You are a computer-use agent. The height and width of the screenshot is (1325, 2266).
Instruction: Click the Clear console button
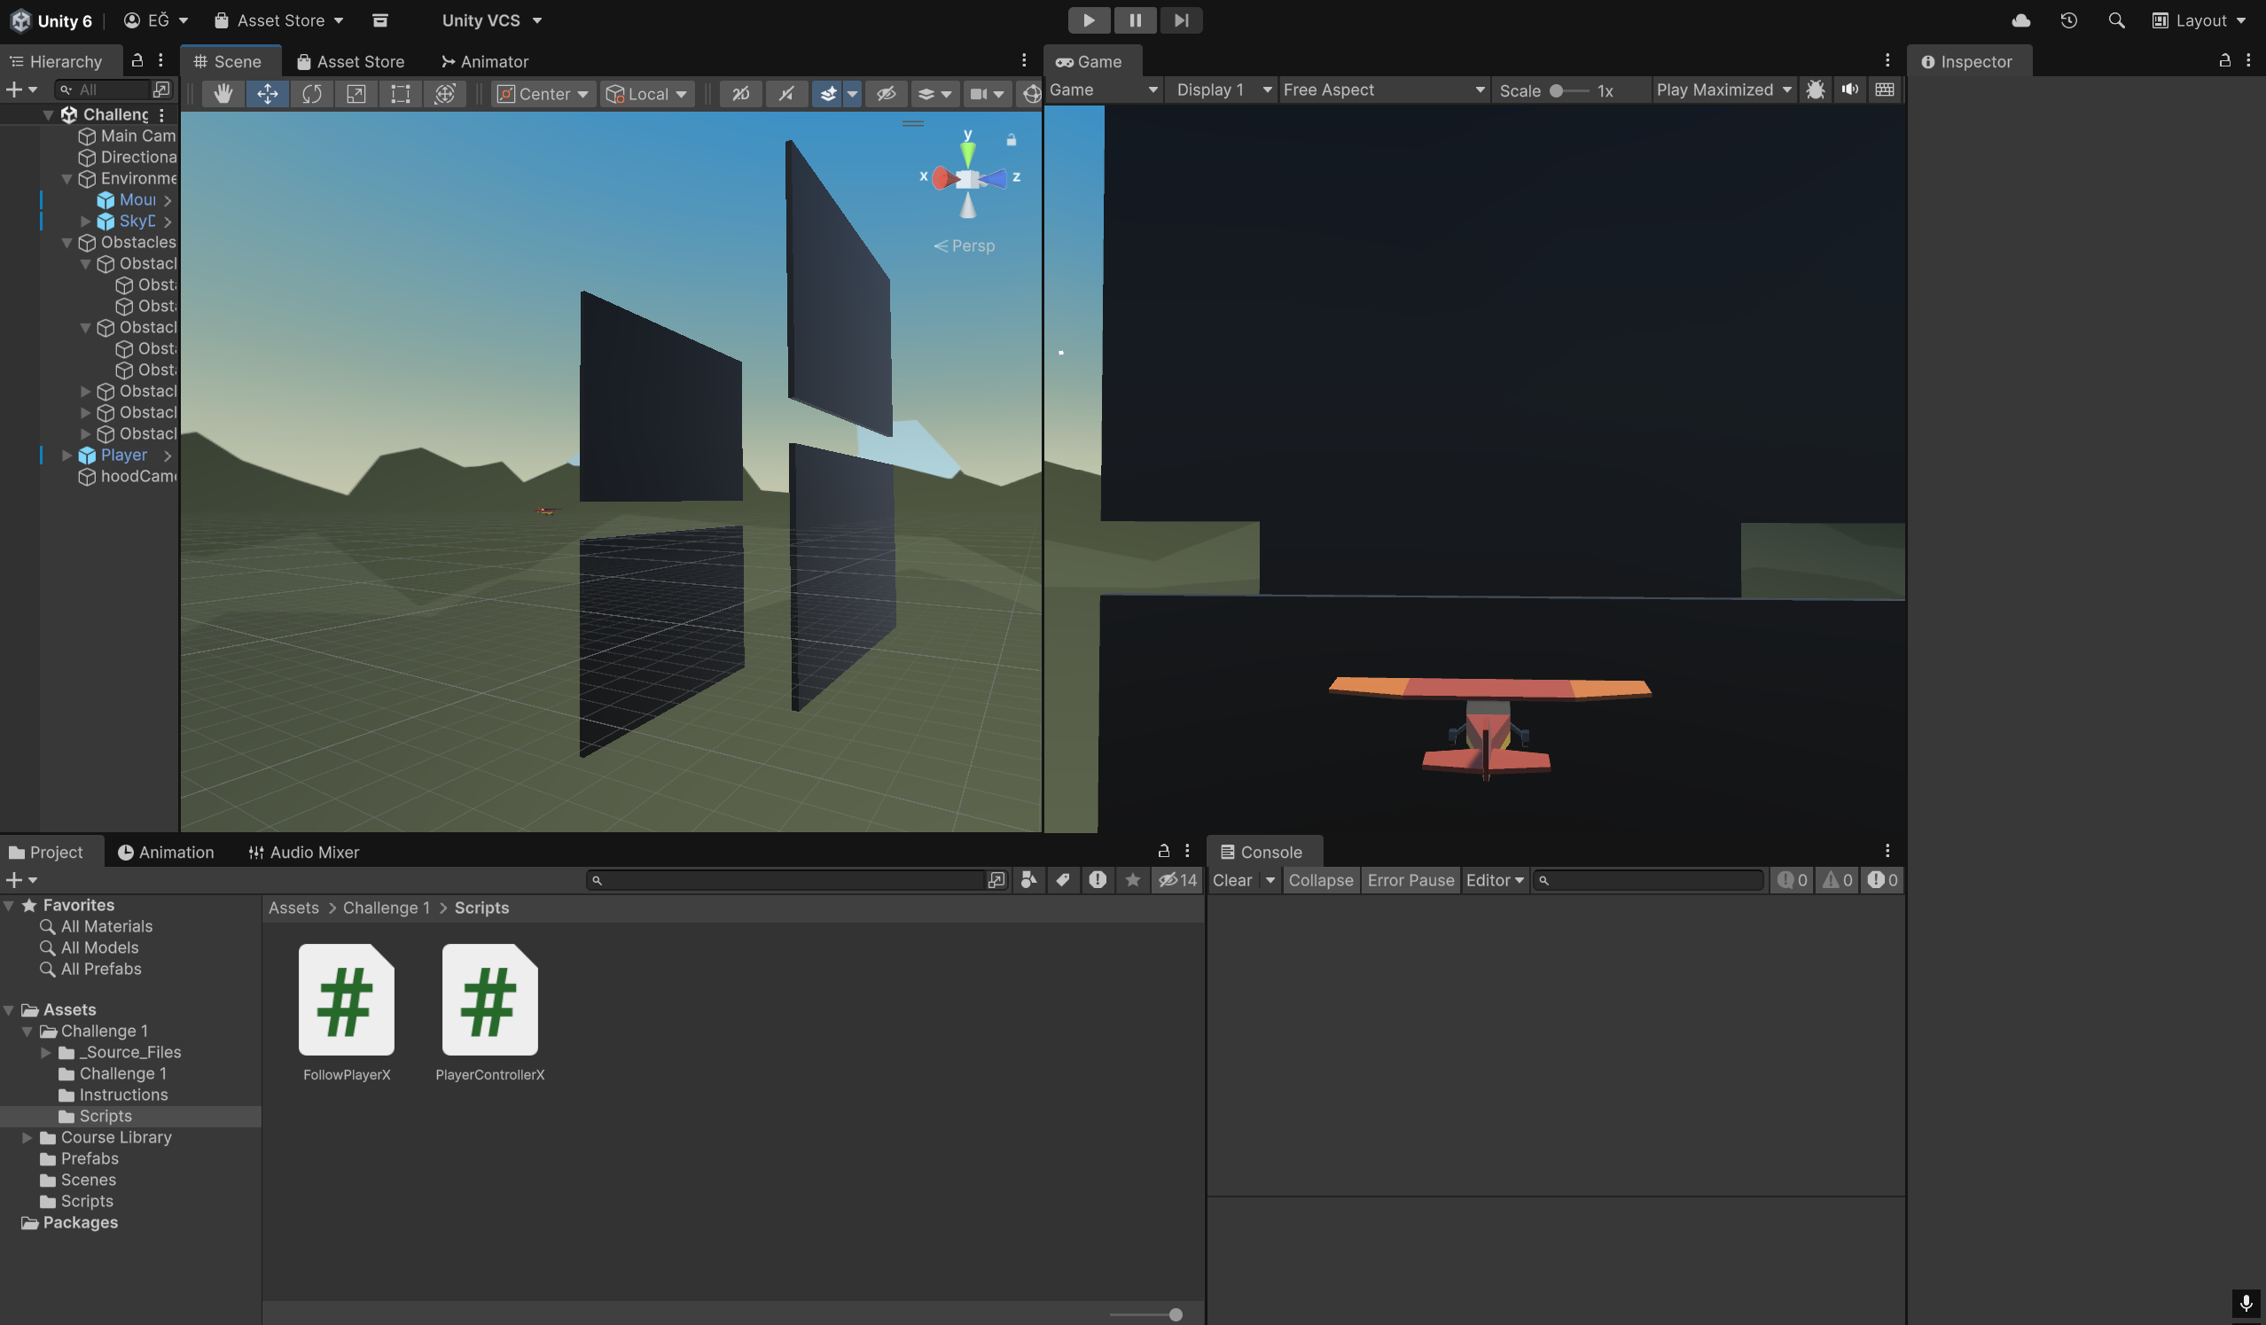(1232, 880)
